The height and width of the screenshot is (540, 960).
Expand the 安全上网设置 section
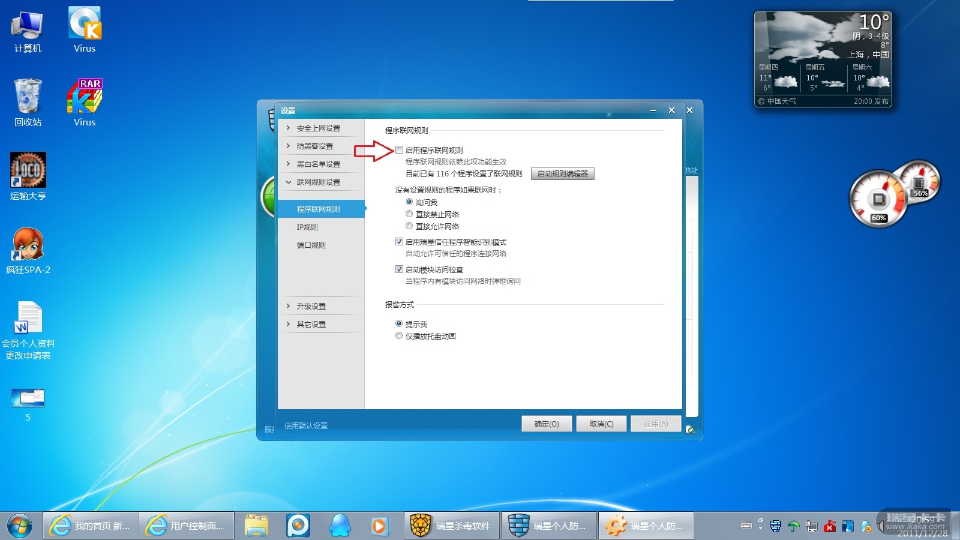(x=321, y=128)
